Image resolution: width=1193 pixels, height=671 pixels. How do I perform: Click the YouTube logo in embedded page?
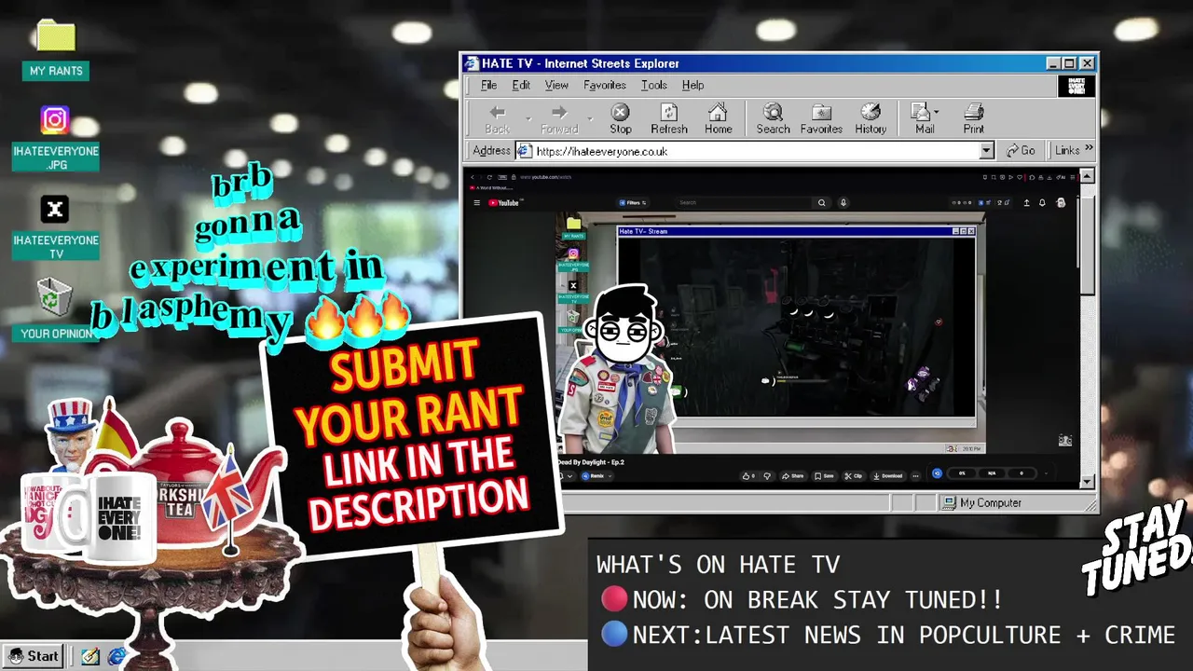point(504,202)
